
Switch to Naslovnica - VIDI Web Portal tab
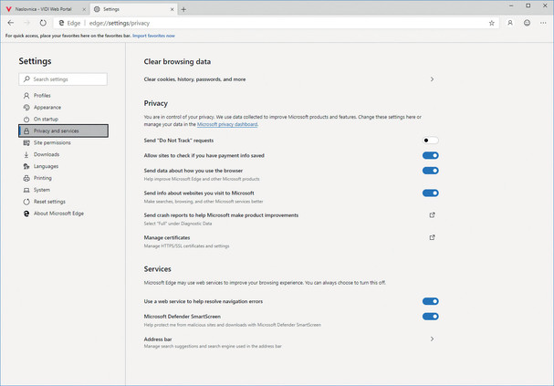pyautogui.click(x=44, y=9)
